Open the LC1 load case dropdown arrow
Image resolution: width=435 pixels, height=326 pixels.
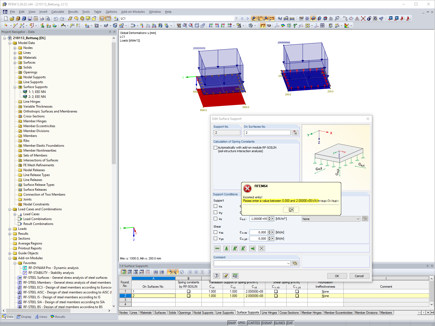[236, 18]
